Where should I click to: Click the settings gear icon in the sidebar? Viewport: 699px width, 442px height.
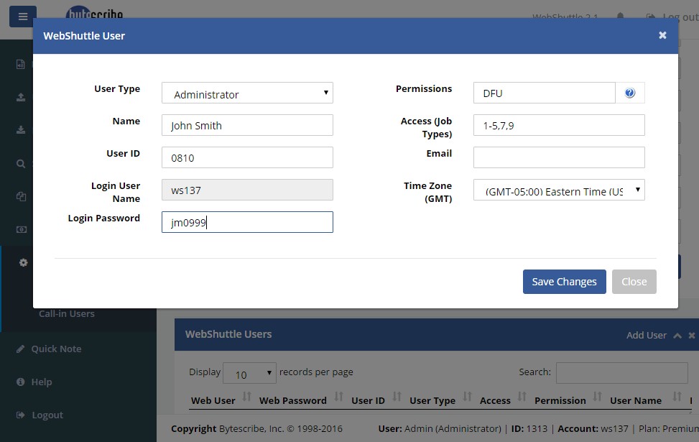23,263
